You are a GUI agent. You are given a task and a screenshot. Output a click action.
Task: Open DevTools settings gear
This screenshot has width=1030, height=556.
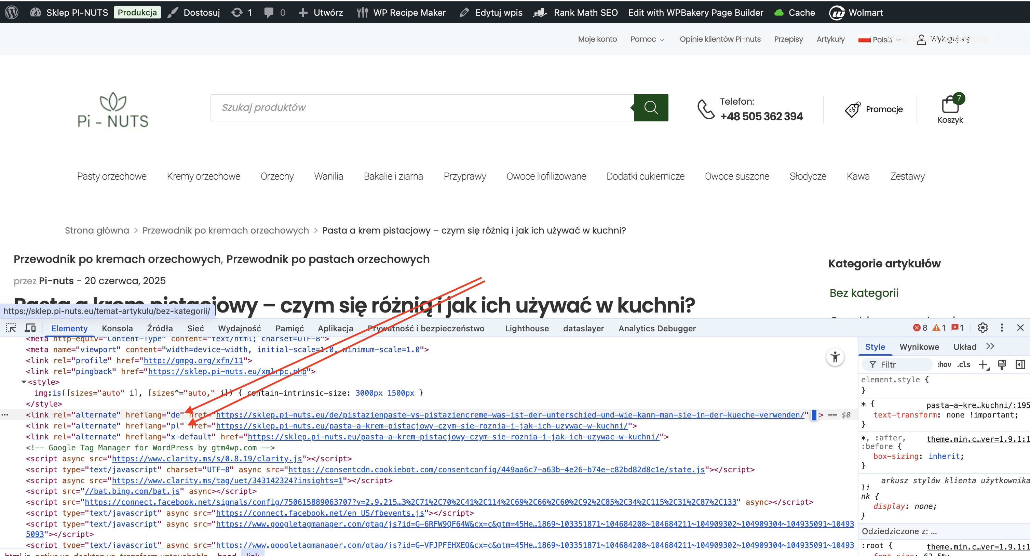coord(983,328)
